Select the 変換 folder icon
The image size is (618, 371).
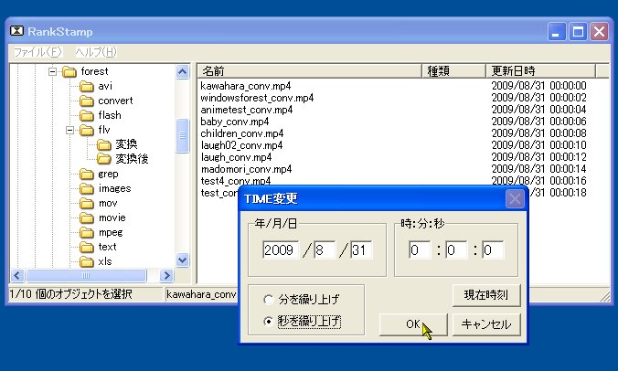click(x=104, y=144)
